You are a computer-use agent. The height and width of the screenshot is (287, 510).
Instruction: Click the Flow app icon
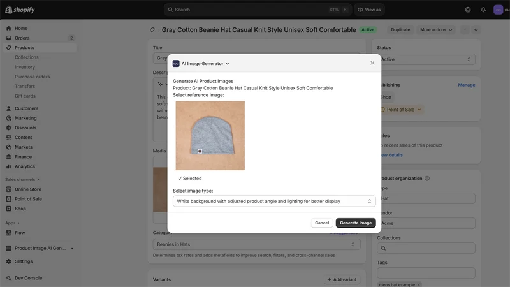9,233
